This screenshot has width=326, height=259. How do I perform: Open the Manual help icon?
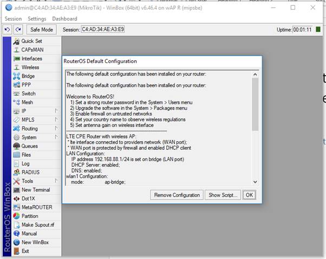coord(16,234)
